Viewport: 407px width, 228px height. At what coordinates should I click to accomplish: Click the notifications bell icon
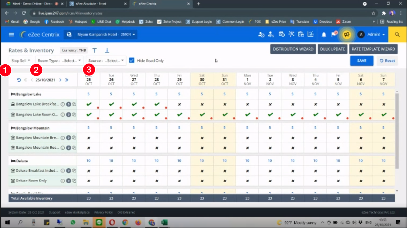coord(324,35)
